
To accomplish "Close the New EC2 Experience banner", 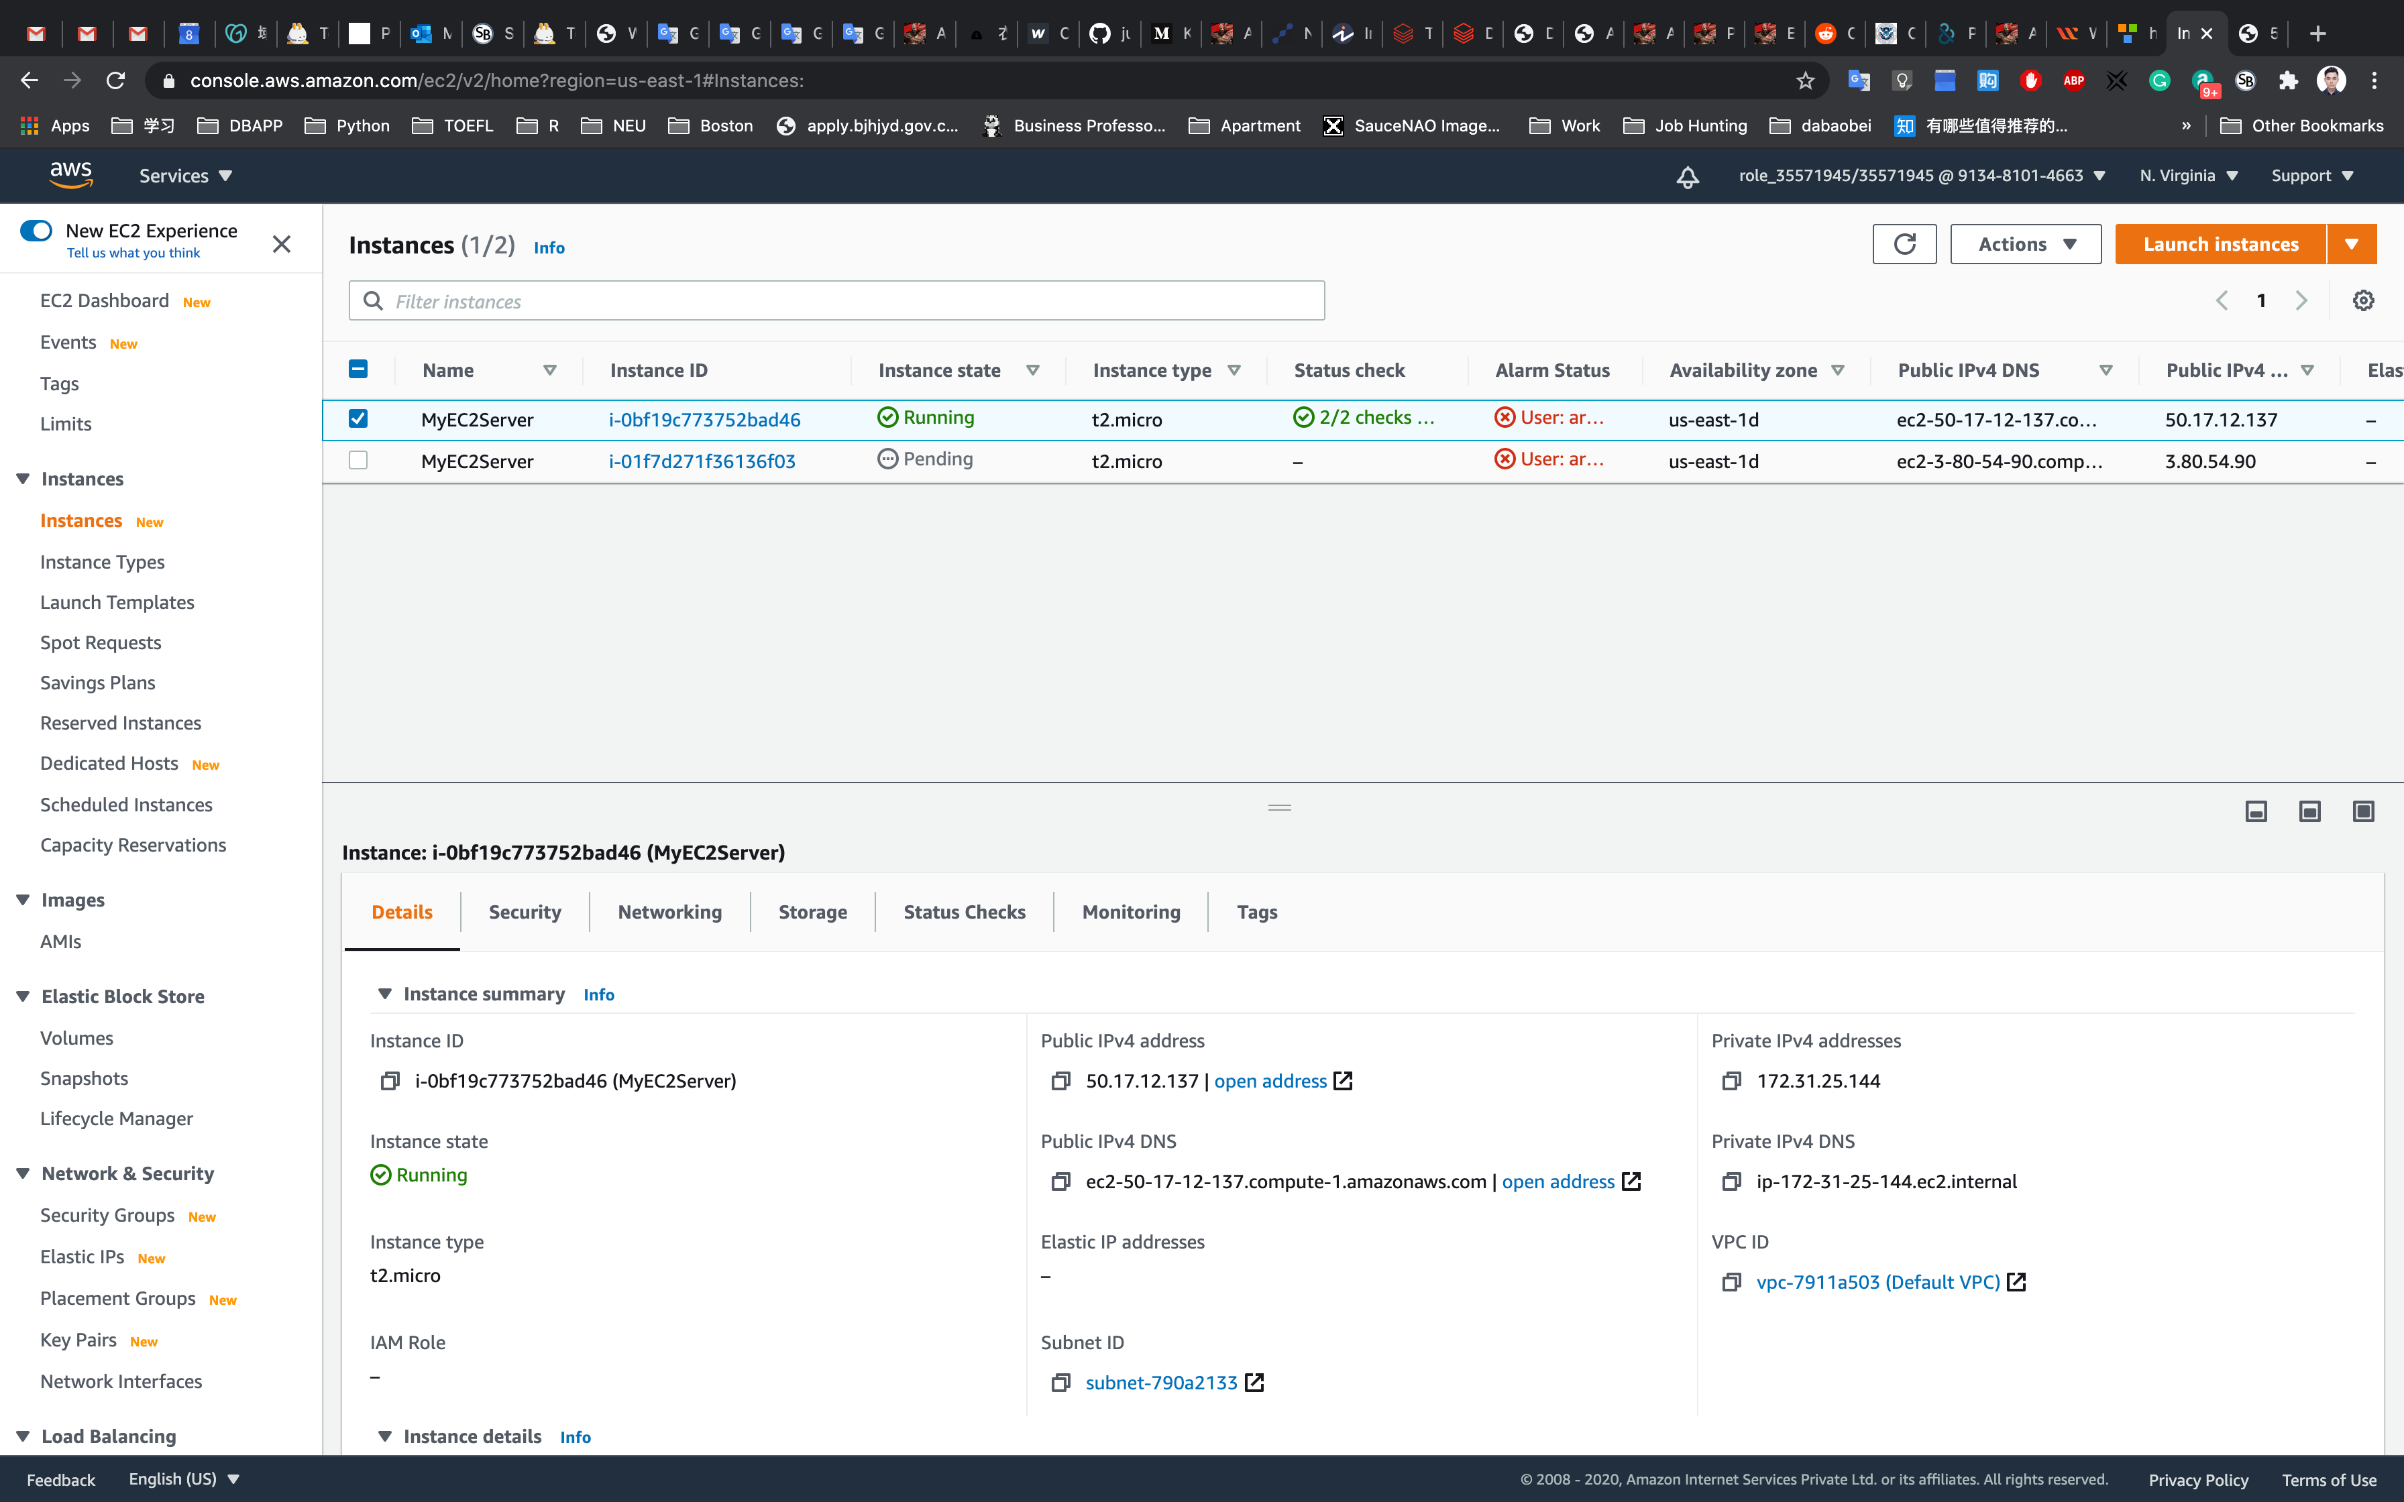I will coord(281,243).
